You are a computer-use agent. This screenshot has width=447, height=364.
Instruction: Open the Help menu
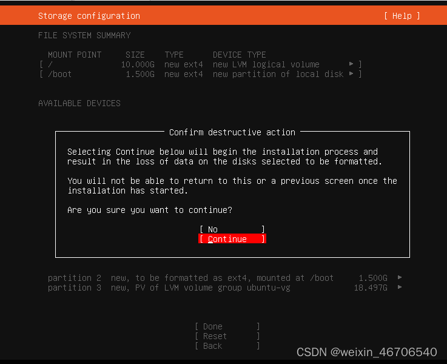402,16
